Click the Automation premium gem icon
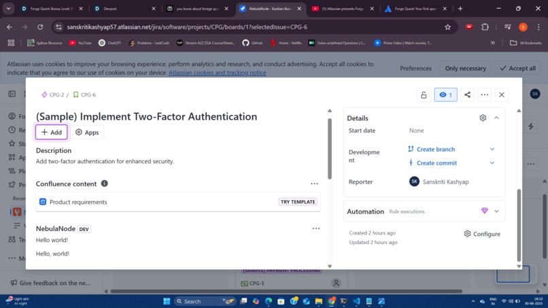Viewport: 548px width, 308px height. pos(484,211)
